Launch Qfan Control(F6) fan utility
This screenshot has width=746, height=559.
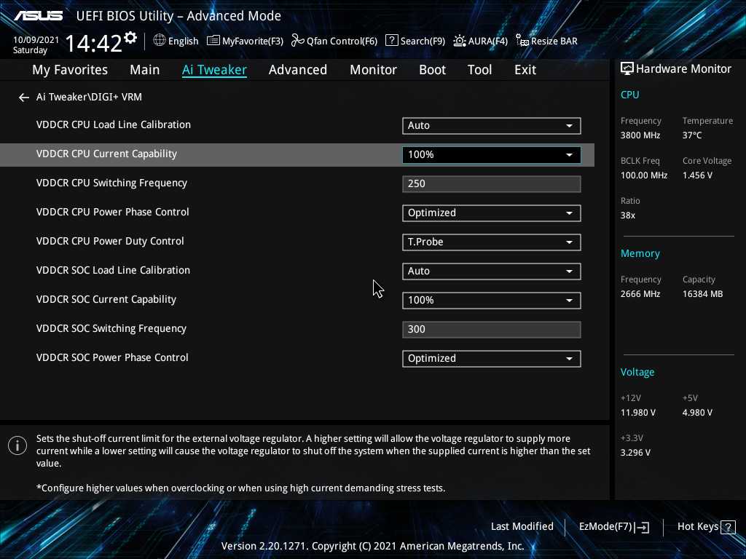[x=334, y=41]
